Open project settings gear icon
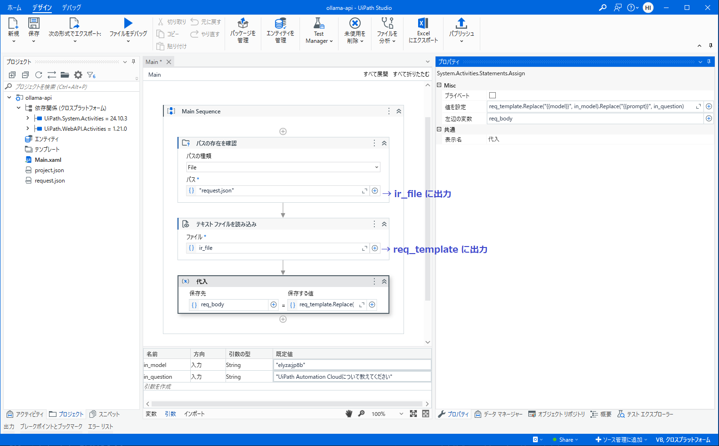The image size is (719, 446). click(78, 75)
